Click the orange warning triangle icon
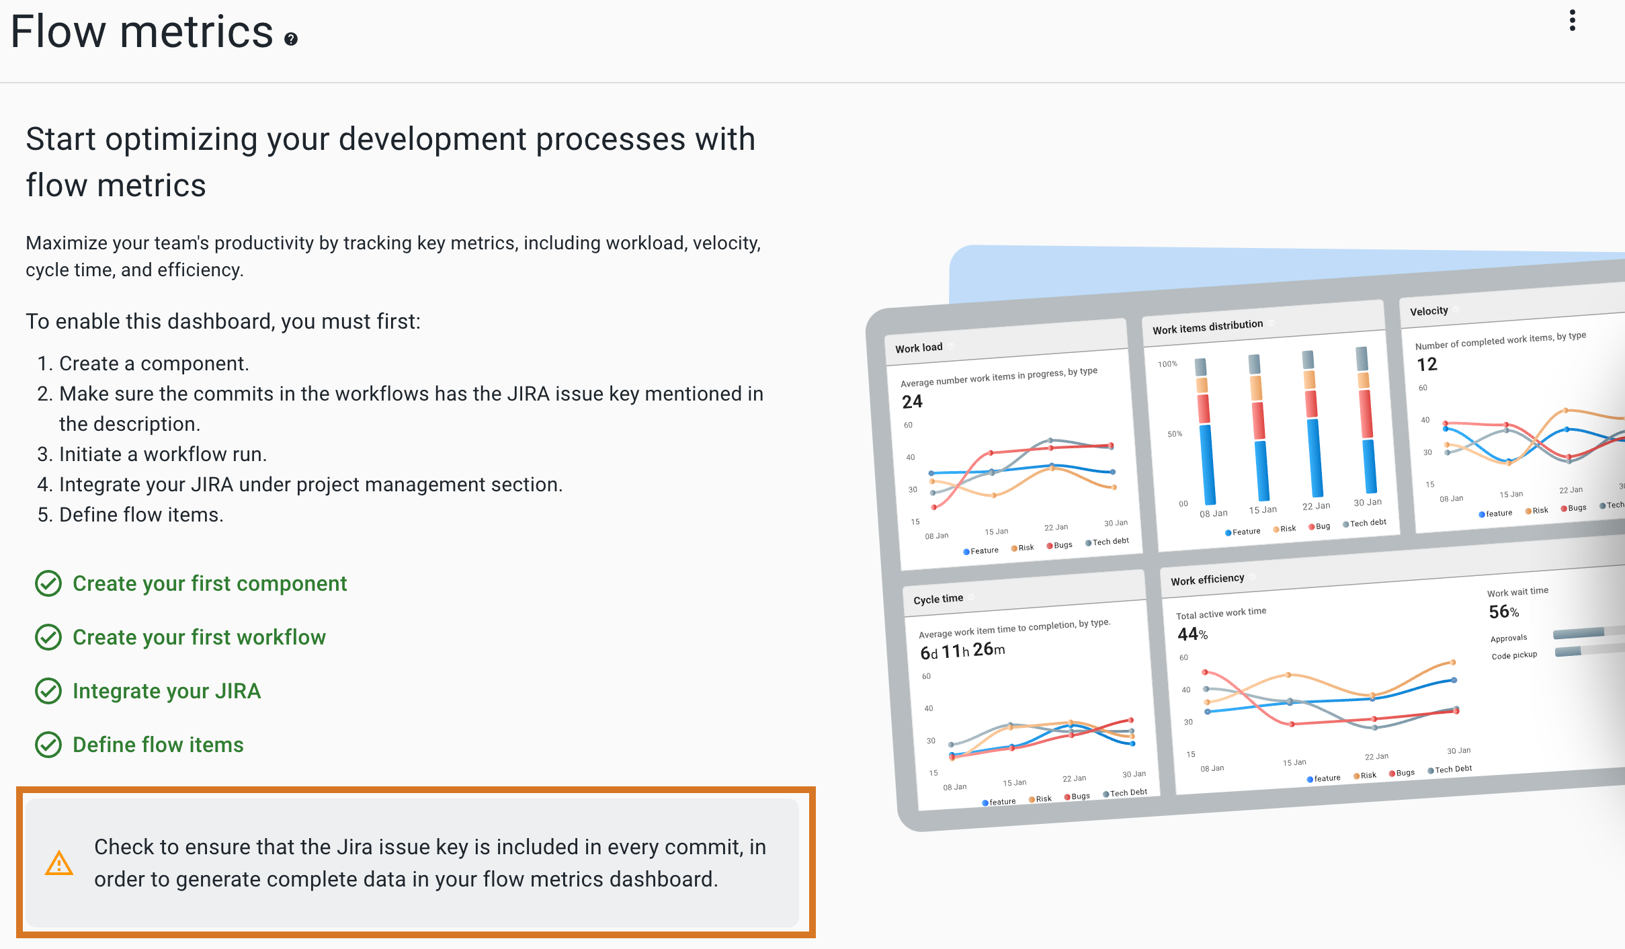 point(59,864)
